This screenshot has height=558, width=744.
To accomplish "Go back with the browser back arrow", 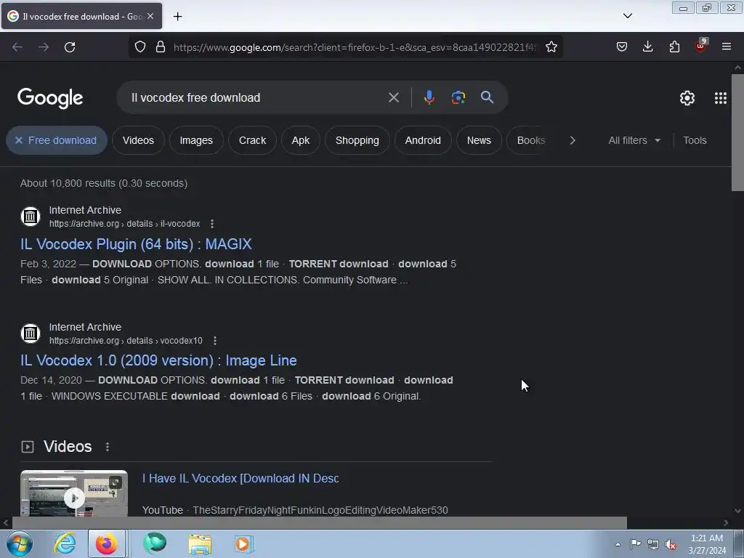I will tap(17, 47).
